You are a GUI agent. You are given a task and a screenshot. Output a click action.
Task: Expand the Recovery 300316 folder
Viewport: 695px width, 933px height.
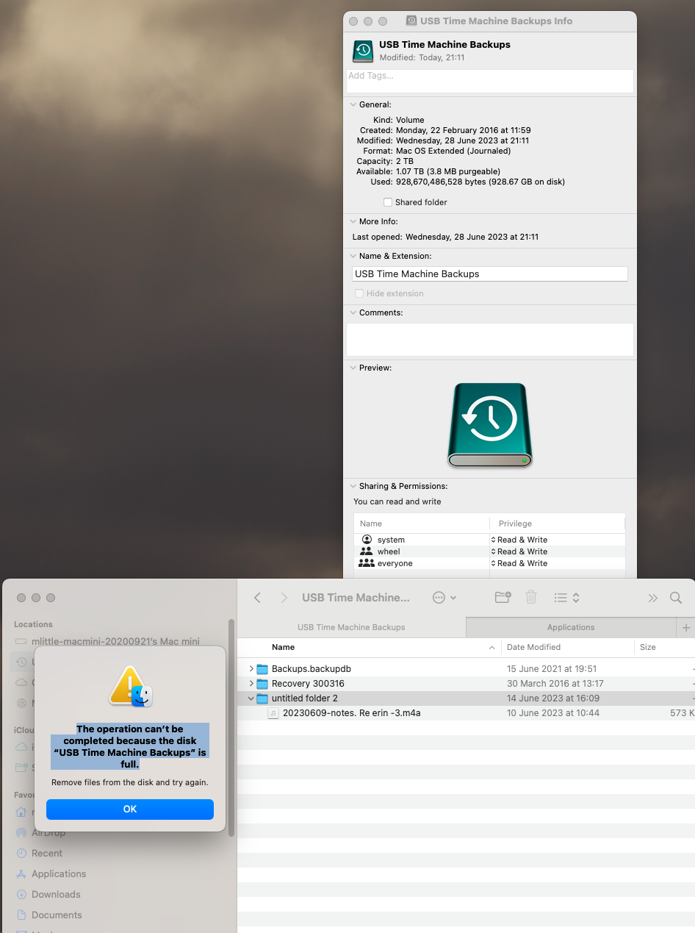click(x=251, y=684)
